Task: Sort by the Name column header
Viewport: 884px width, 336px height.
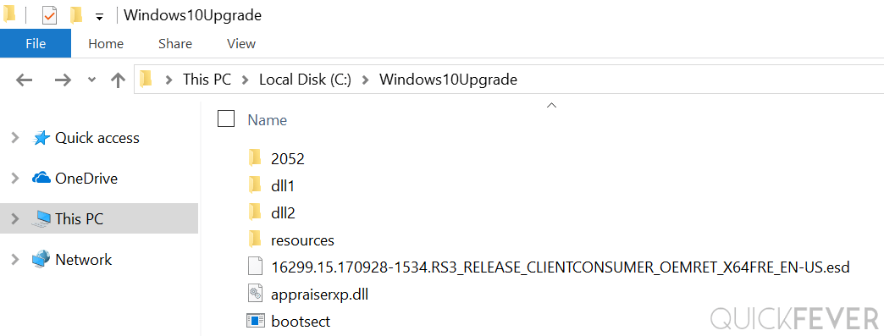Action: [x=268, y=119]
